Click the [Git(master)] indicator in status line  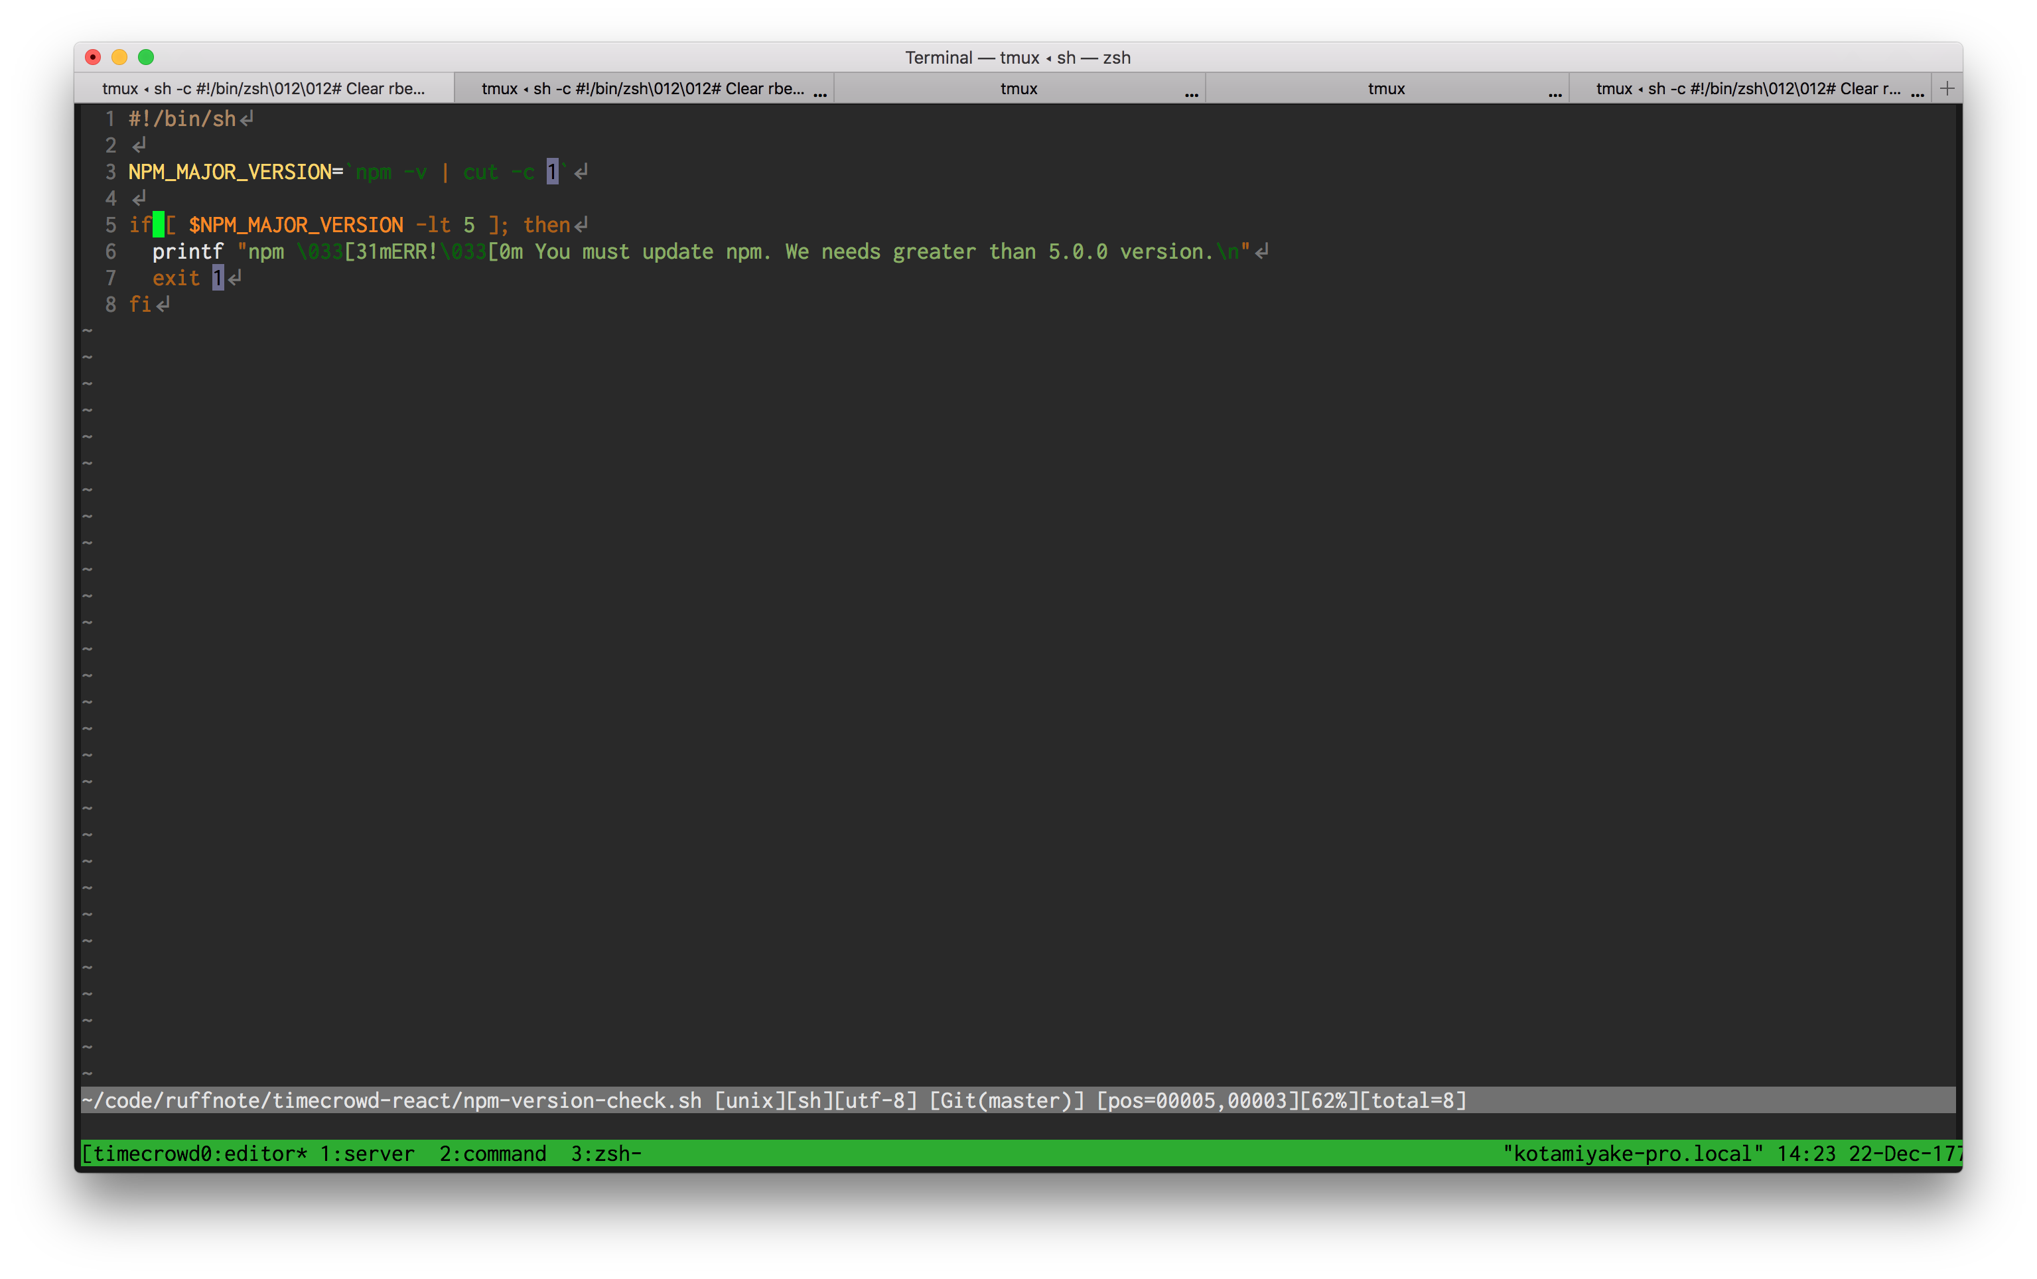pyautogui.click(x=1007, y=1101)
